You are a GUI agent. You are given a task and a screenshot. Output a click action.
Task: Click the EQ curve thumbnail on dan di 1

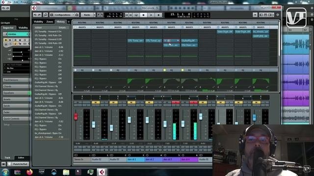pos(135,81)
